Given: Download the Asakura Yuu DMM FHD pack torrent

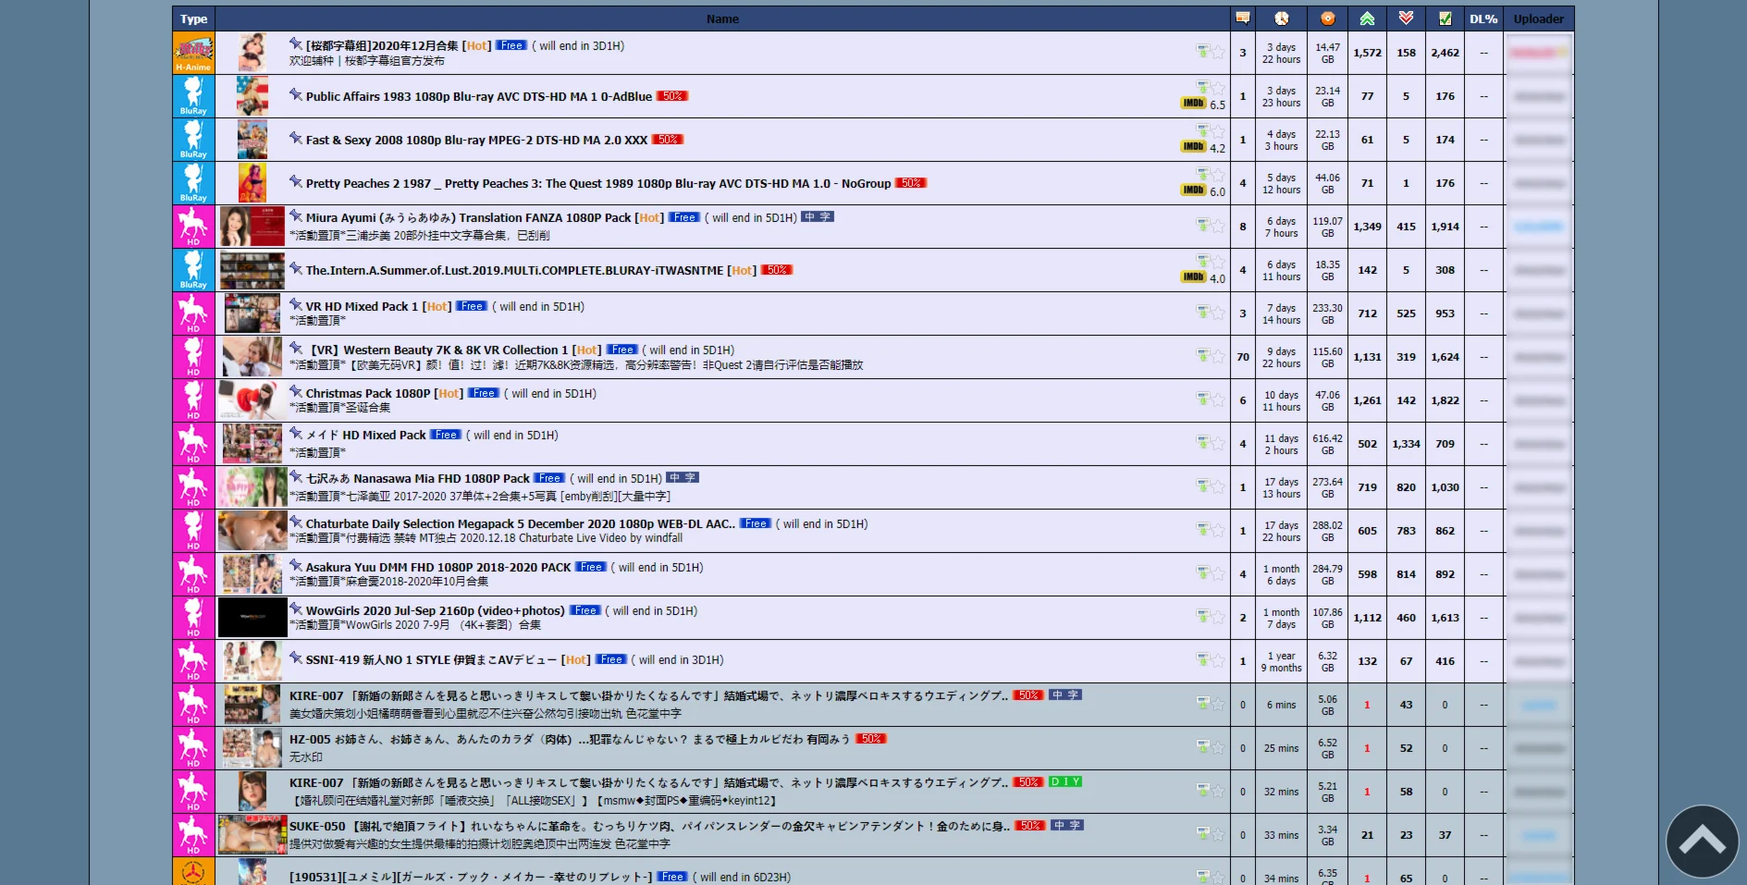Looking at the screenshot, I should tap(1202, 573).
